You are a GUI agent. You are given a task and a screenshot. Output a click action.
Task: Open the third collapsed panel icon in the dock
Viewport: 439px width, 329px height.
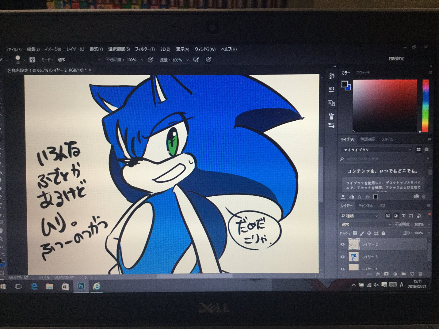pyautogui.click(x=332, y=103)
